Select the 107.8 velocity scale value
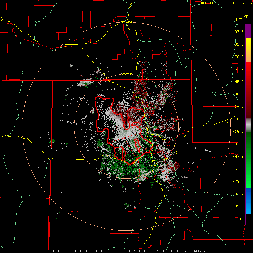Viewport: 253px width, 253px height. [238, 31]
